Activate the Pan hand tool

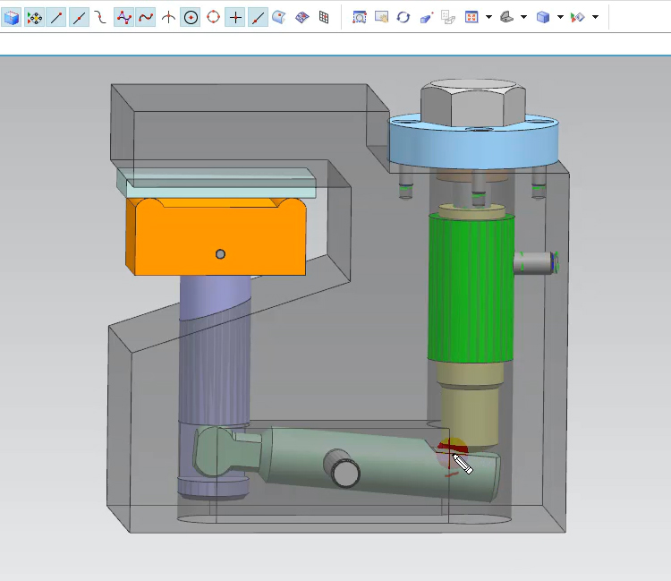pyautogui.click(x=382, y=17)
